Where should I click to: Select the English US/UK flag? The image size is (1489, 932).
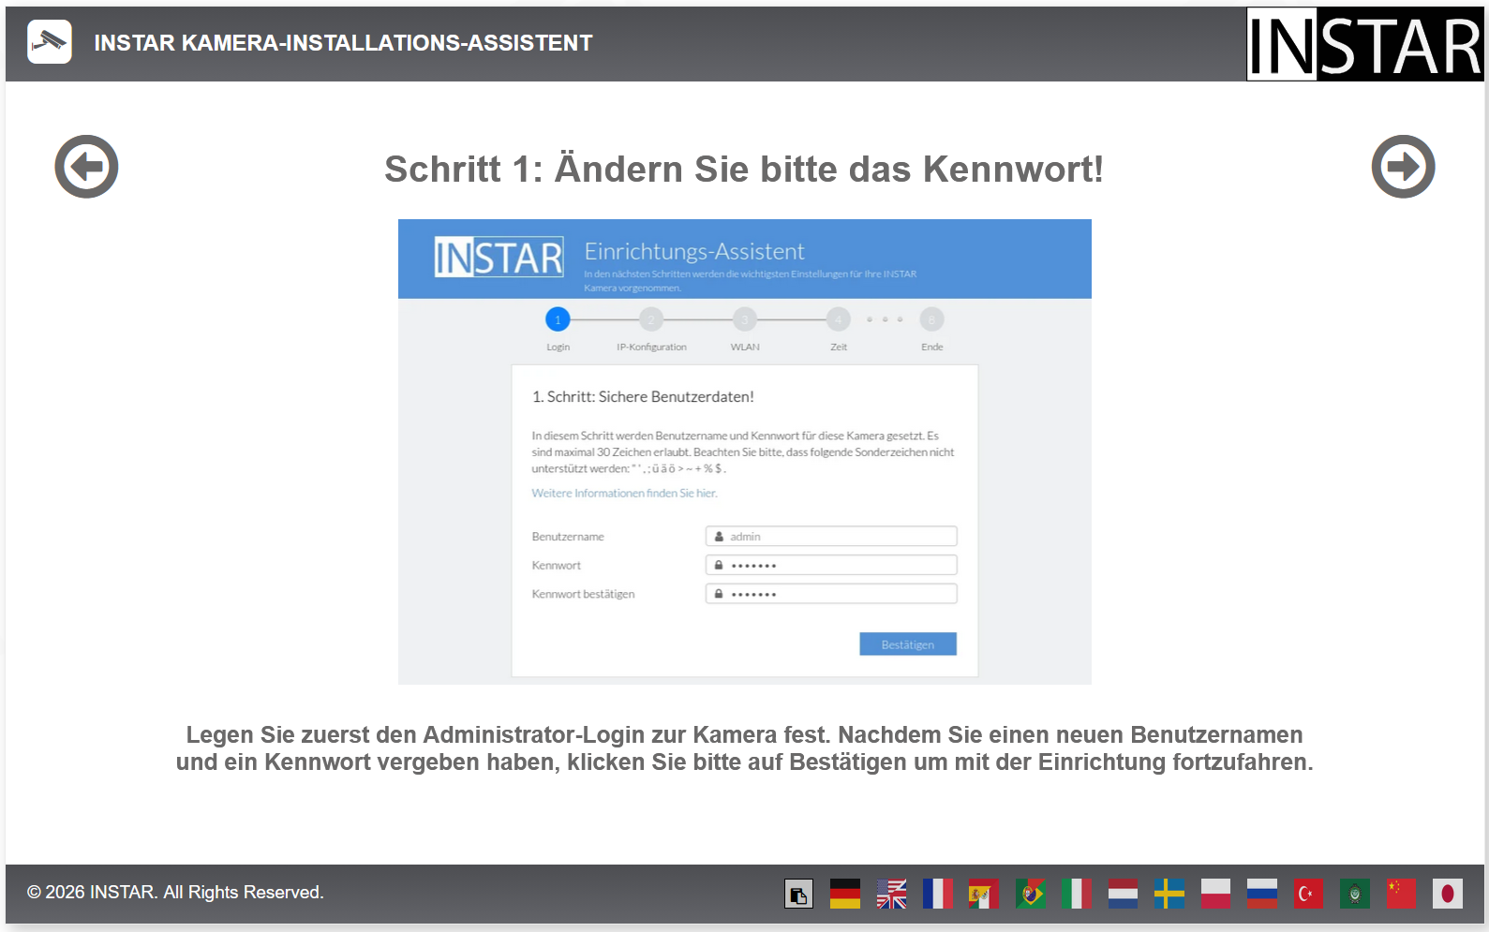(x=891, y=894)
